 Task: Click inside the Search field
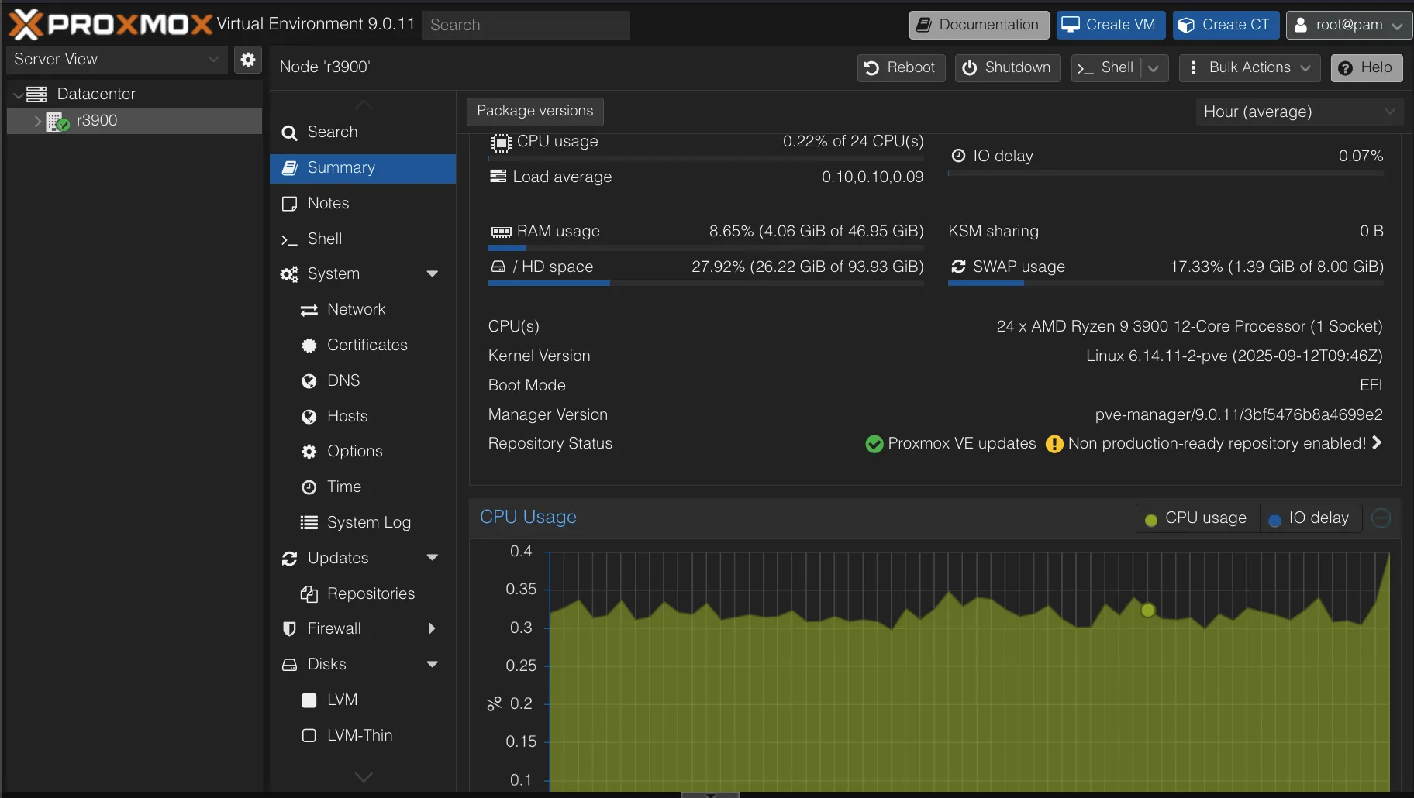coord(527,24)
